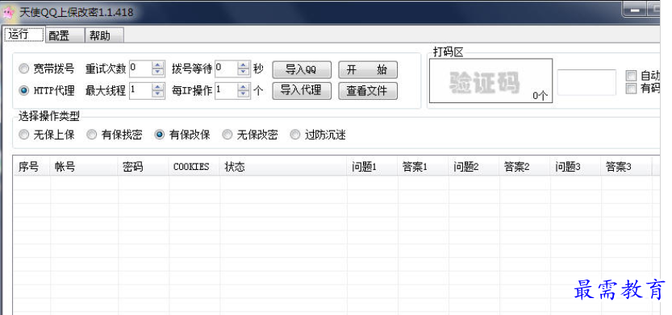Click the 最大线程 value field
Screen dimensions: 672x315
coord(140,90)
